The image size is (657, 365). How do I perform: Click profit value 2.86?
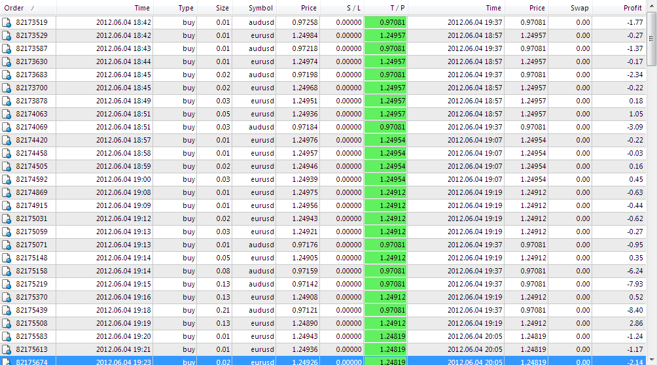coord(636,323)
